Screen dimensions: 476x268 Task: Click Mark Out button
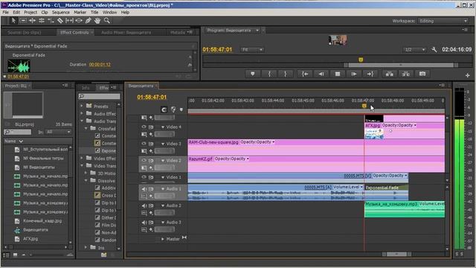pos(286,74)
